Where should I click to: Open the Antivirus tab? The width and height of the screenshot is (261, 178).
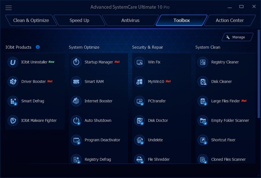[x=130, y=20]
